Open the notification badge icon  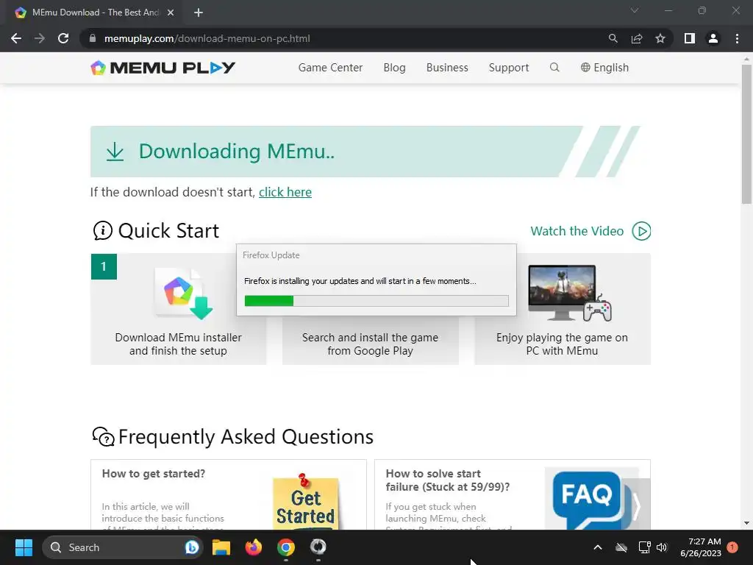tap(732, 547)
